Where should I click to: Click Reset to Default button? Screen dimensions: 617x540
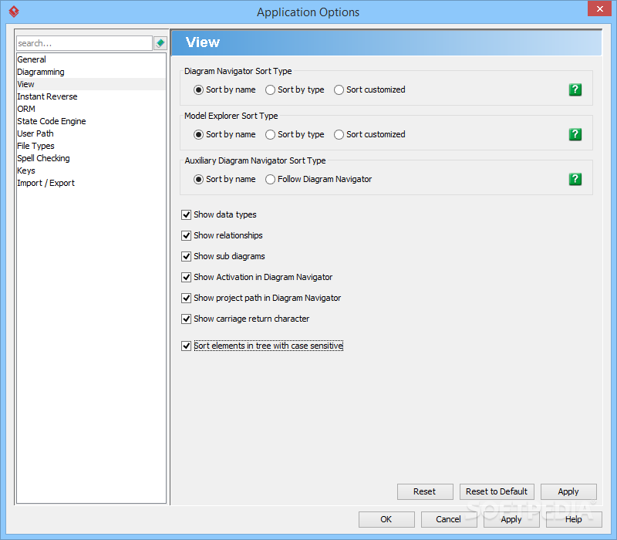tap(497, 491)
